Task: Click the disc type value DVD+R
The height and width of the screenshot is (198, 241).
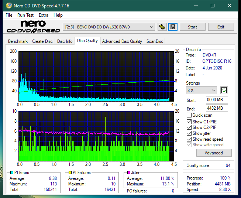Action: point(209,55)
